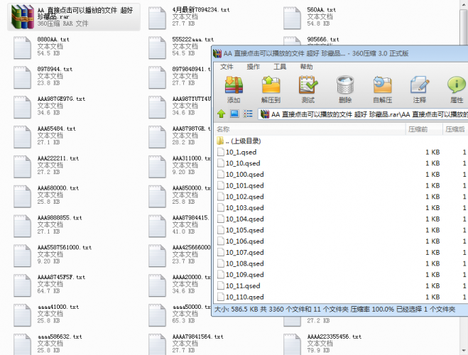Sort by the 名称 column header
Image resolution: width=468 pixels, height=355 pixels.
click(284, 129)
